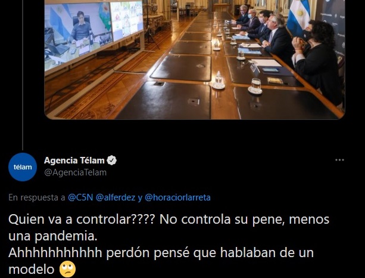The image size is (365, 278).
Task: Click the 'En respuesta a' label
Action: coord(37,197)
